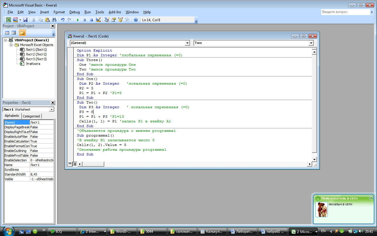The height and width of the screenshot is (236, 377).
Task: Switch to Procedure View at code window bottom
Action: [x=70, y=164]
